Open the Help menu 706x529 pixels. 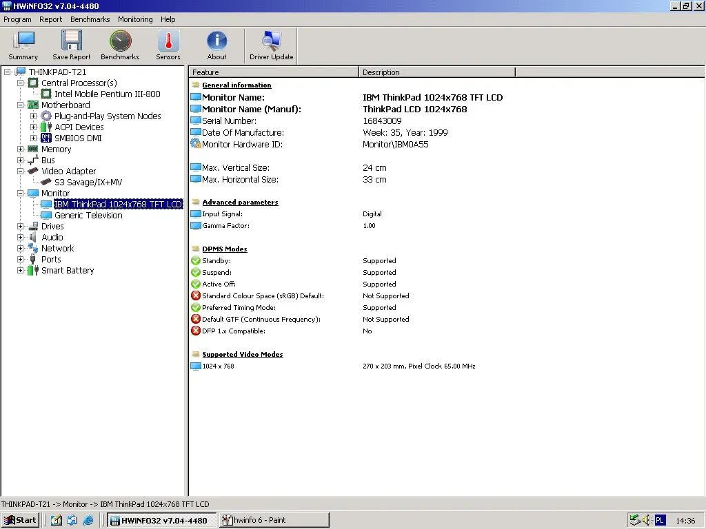[168, 19]
